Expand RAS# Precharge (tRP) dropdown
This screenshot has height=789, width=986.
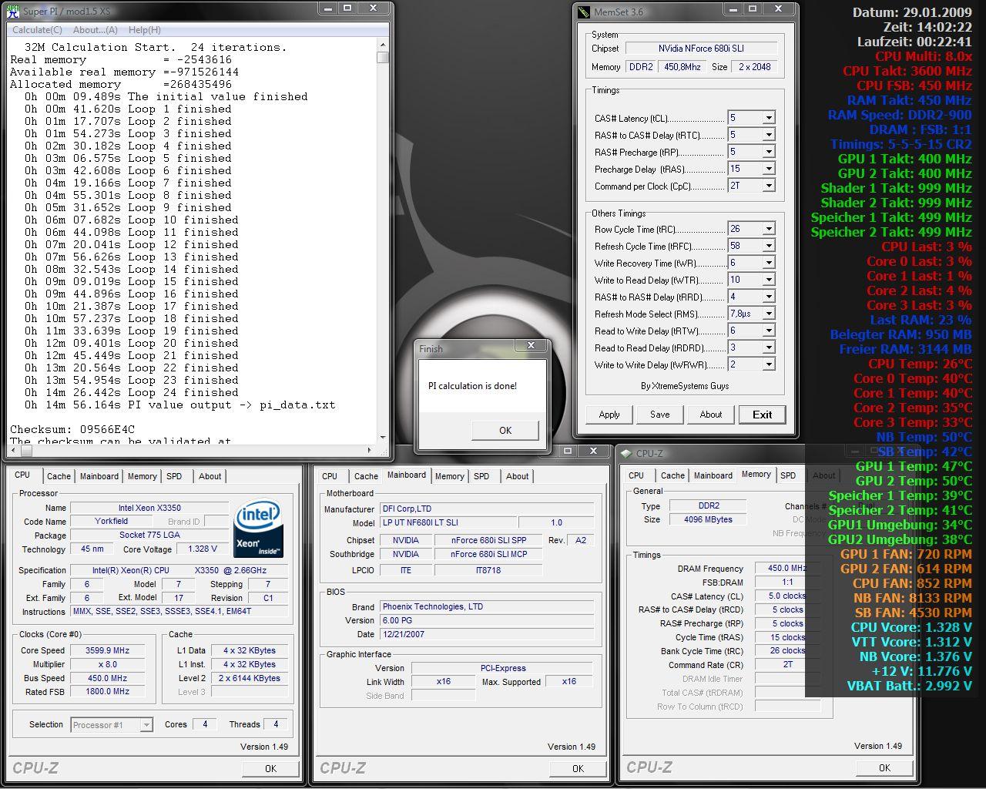pyautogui.click(x=768, y=152)
